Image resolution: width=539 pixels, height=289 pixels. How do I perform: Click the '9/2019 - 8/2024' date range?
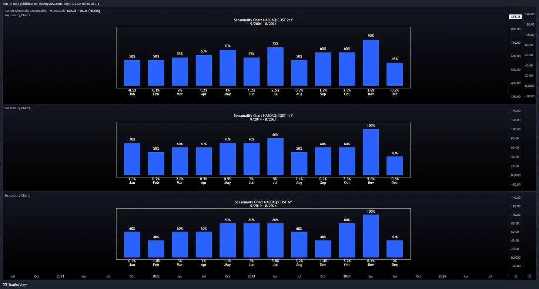pos(263,206)
